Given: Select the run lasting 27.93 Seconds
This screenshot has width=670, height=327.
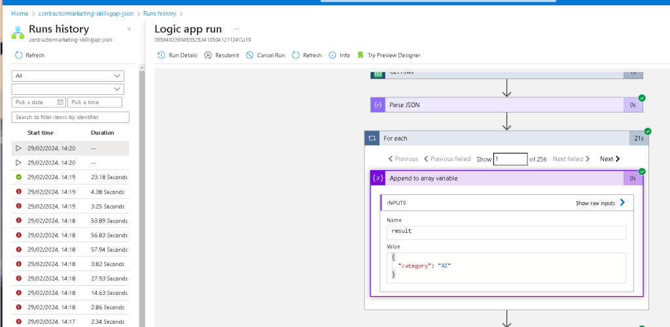Looking at the screenshot, I should tap(70, 279).
